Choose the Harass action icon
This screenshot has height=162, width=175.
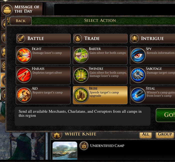(x=24, y=75)
